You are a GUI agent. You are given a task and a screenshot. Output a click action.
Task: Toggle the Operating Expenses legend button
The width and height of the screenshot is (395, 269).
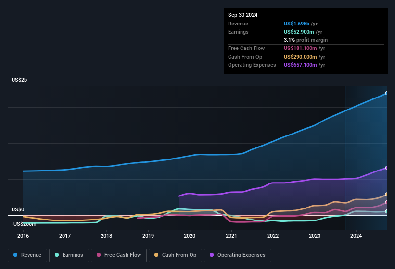tap(238, 255)
